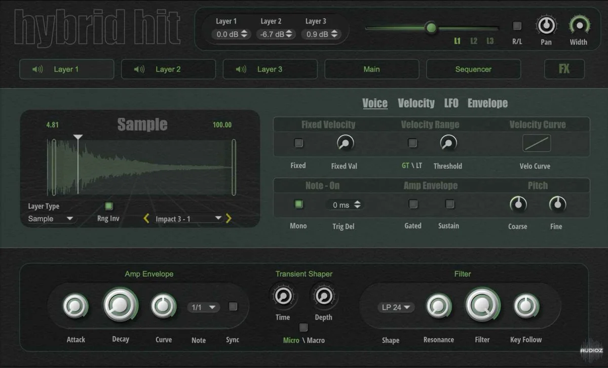The height and width of the screenshot is (368, 608).
Task: Click the filter Resonance knob
Action: coord(438,306)
